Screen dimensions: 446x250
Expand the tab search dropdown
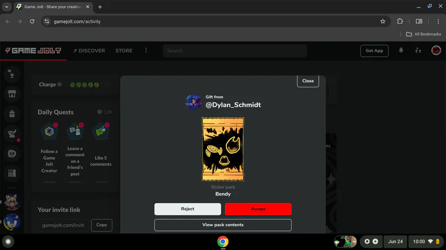coord(6,7)
